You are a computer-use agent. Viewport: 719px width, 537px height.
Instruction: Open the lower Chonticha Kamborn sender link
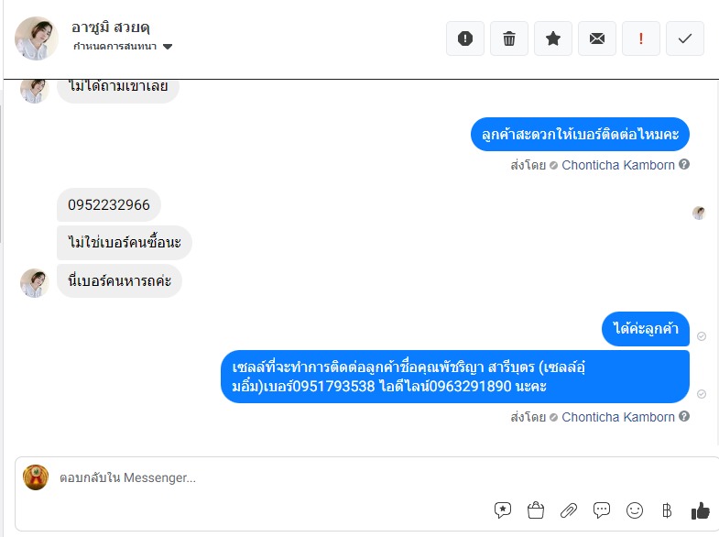618,417
